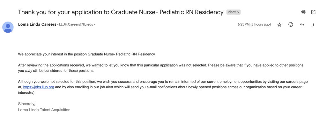This screenshot has width=319, height=119.
Task: Reply to the email with the arrow icon
Action: [x=302, y=25]
